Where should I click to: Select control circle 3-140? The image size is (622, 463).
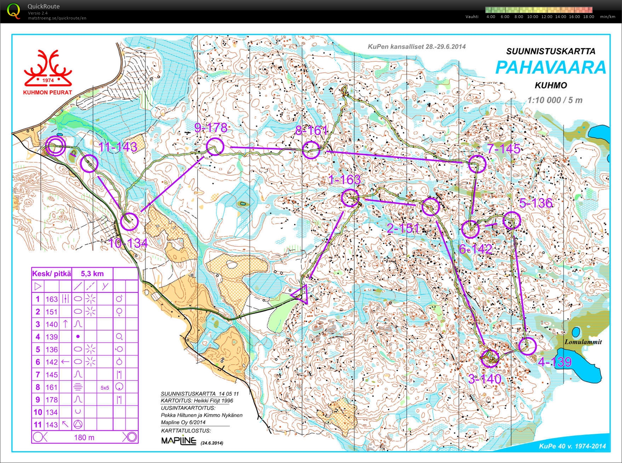(490, 358)
